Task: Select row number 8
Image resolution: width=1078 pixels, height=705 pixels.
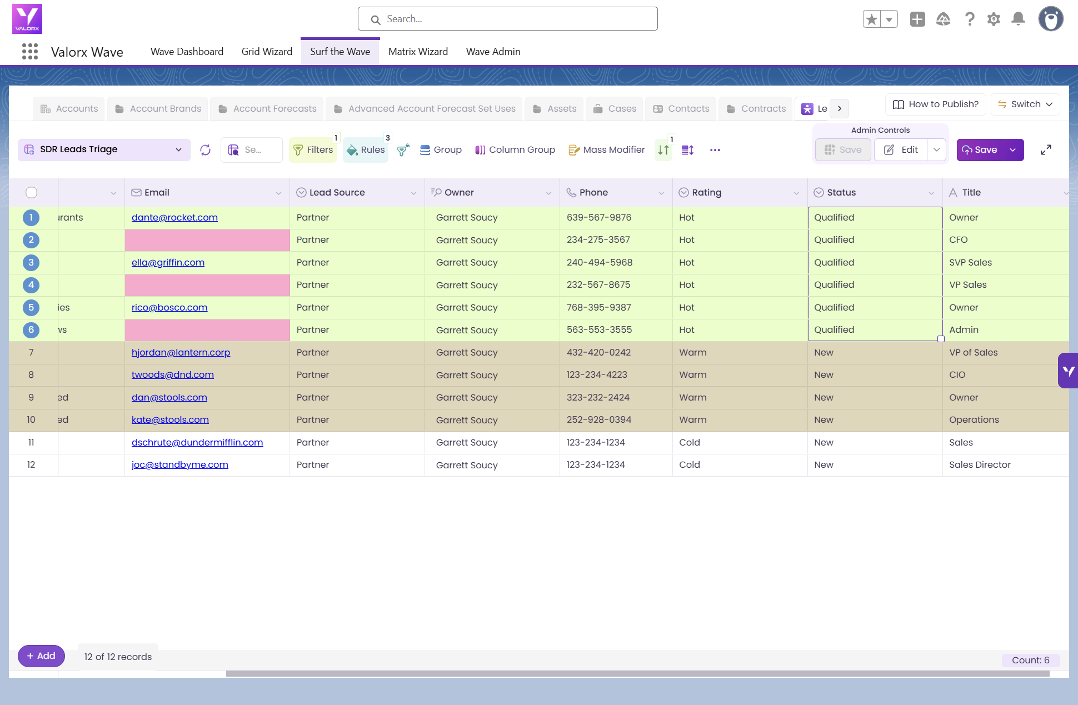Action: click(x=31, y=375)
